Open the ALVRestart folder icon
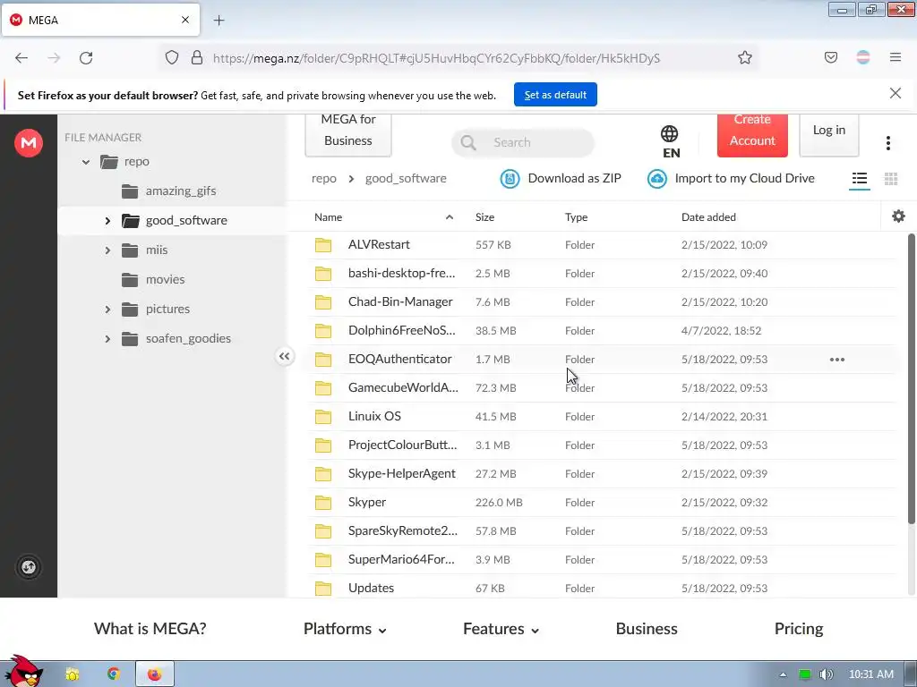Screen dimensions: 917x687 (x=322, y=245)
